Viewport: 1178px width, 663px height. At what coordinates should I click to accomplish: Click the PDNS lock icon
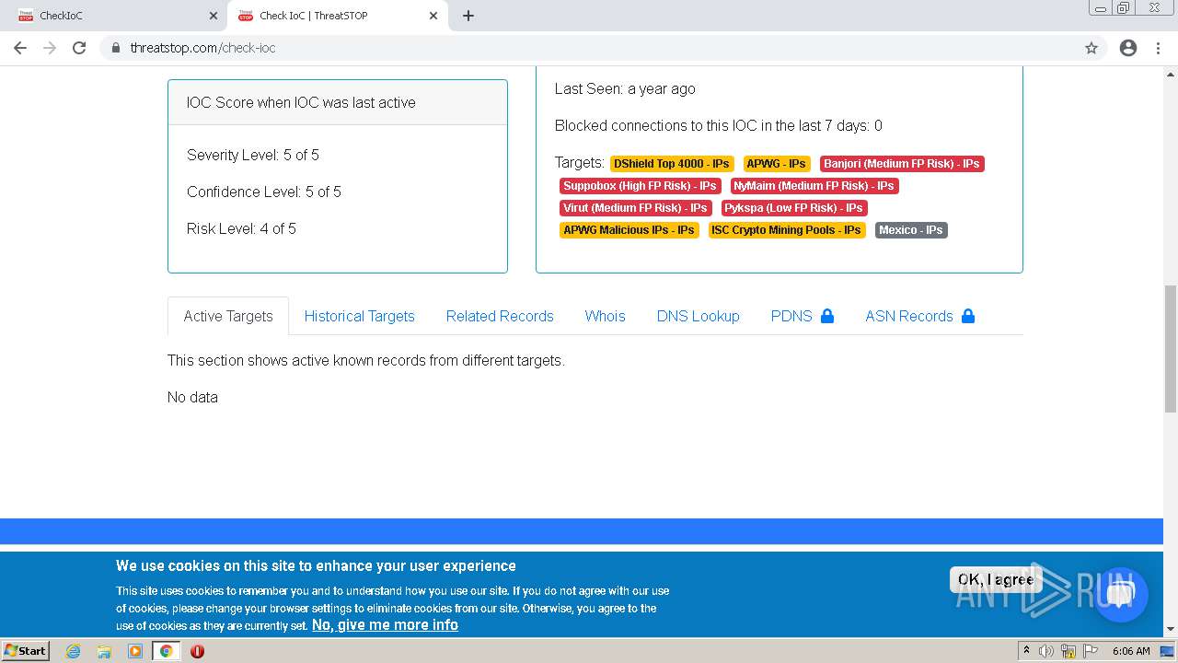click(827, 316)
